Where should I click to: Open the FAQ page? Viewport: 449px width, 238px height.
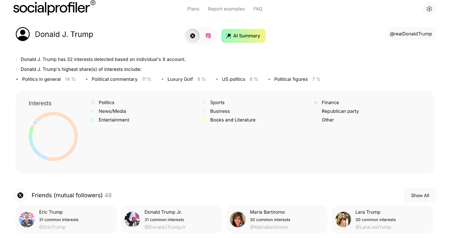pos(258,9)
